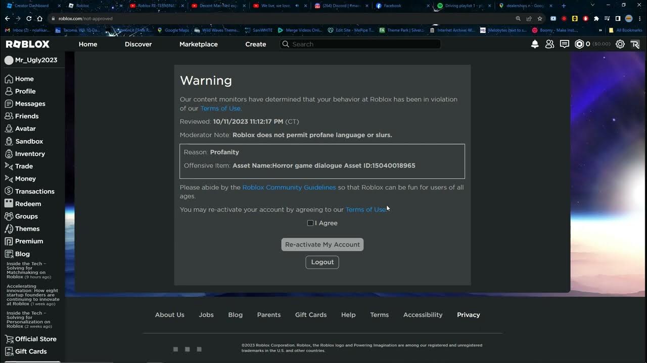Open the first Terms of Use link
This screenshot has height=363, width=647.
221,108
